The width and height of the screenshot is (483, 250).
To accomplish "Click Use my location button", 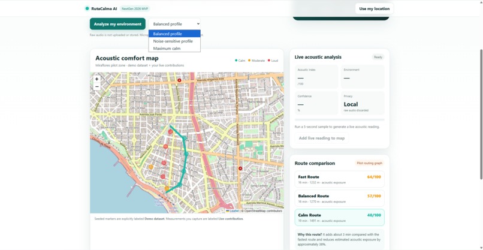I will pos(375,8).
